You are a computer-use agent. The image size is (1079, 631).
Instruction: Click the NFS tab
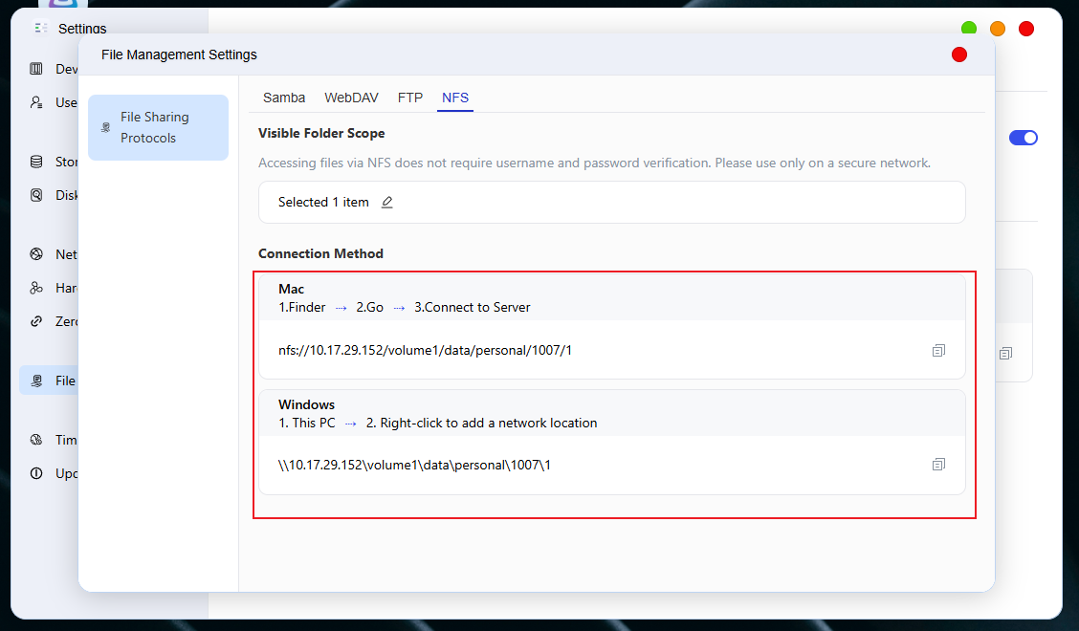pyautogui.click(x=455, y=98)
